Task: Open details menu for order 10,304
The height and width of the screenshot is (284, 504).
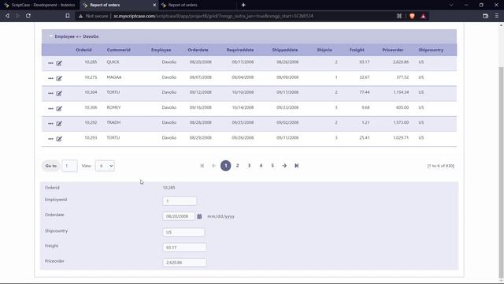Action: pos(50,93)
